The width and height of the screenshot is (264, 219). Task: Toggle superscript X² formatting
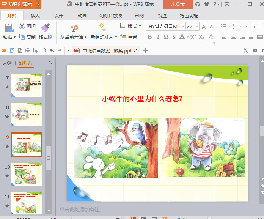click(x=193, y=36)
